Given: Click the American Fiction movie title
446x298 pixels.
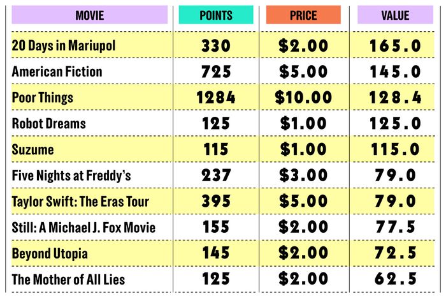Looking at the screenshot, I should (57, 71).
